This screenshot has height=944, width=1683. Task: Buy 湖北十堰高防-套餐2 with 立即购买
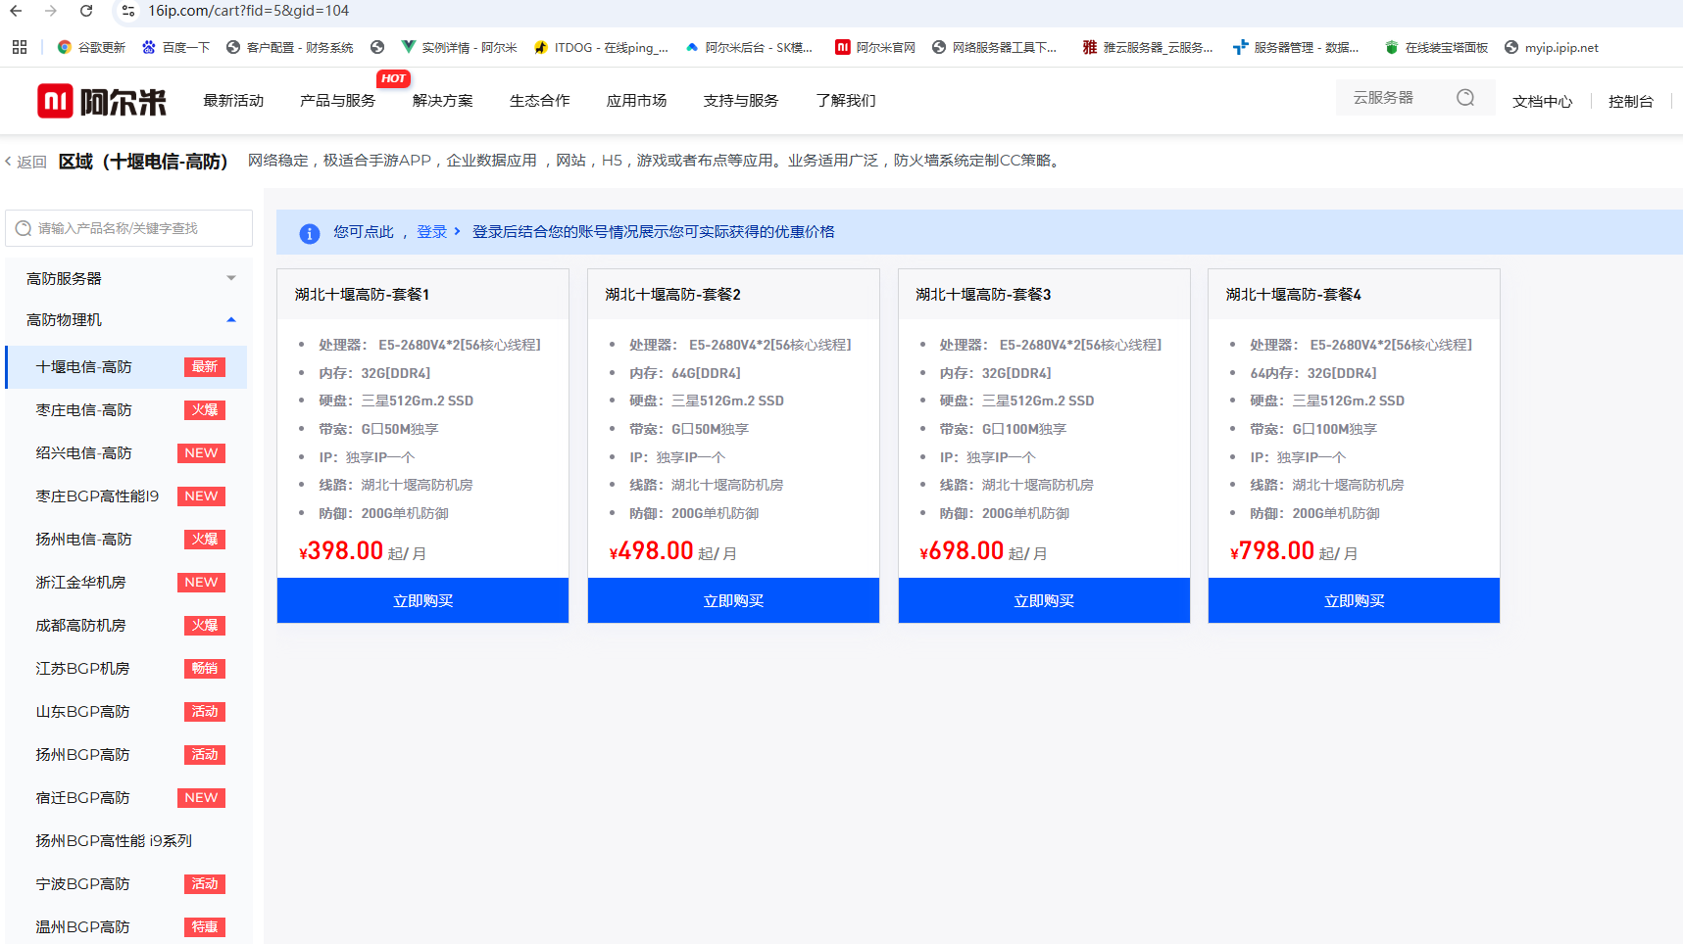[x=733, y=600]
